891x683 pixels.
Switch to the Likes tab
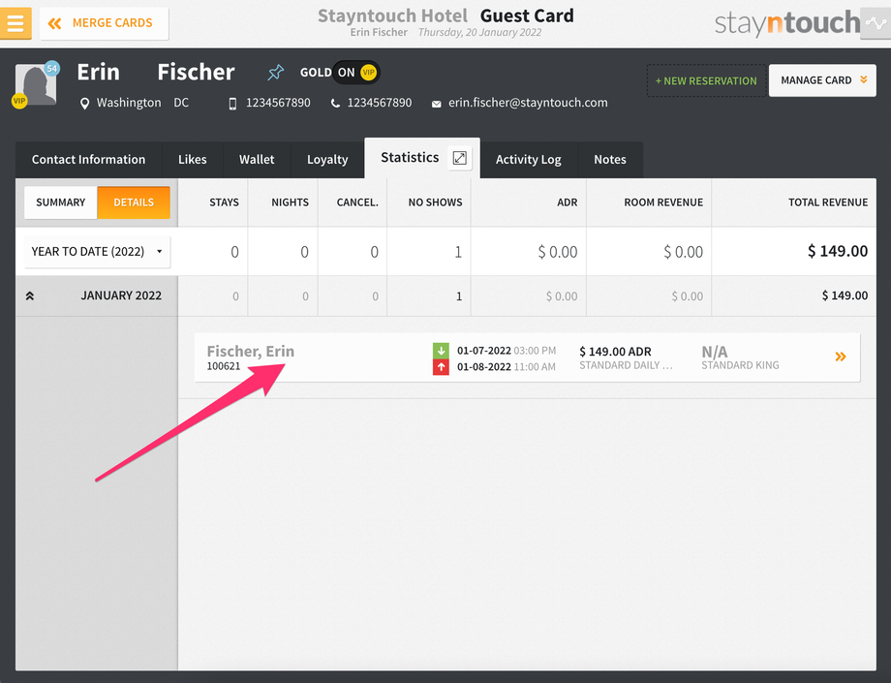[x=193, y=160]
